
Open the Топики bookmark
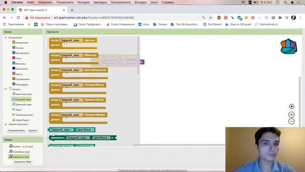[x=160, y=24]
